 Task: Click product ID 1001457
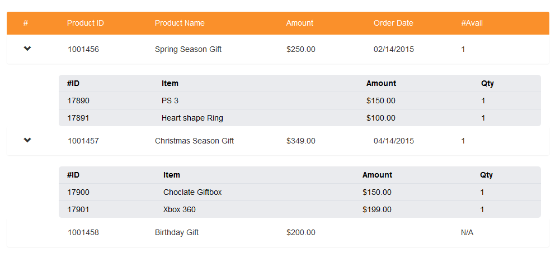(83, 141)
